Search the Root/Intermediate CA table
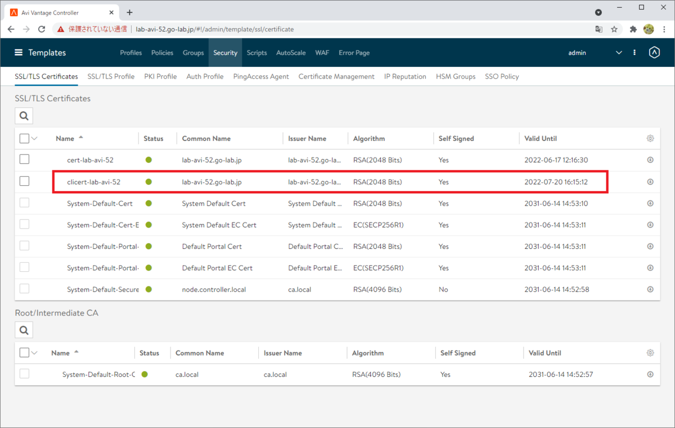 pos(24,330)
